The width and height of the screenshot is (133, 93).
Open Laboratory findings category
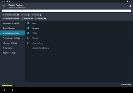[x=13, y=43]
